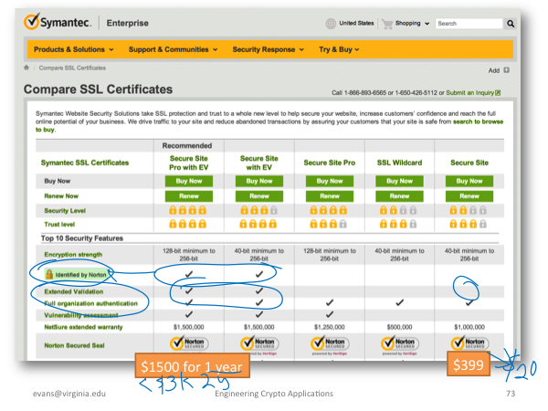
Task: Open Secure Site Pro with EV heading
Action: coord(189,163)
